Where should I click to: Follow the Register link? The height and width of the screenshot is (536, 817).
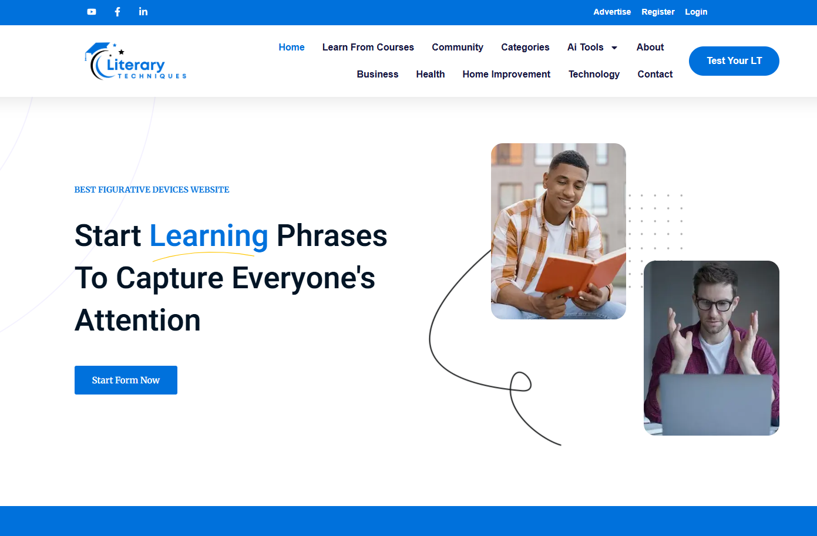pos(658,12)
